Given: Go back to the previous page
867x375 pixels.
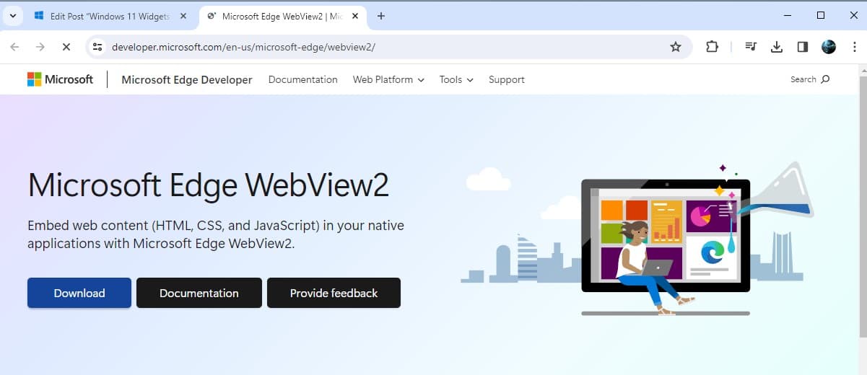Looking at the screenshot, I should 14,47.
